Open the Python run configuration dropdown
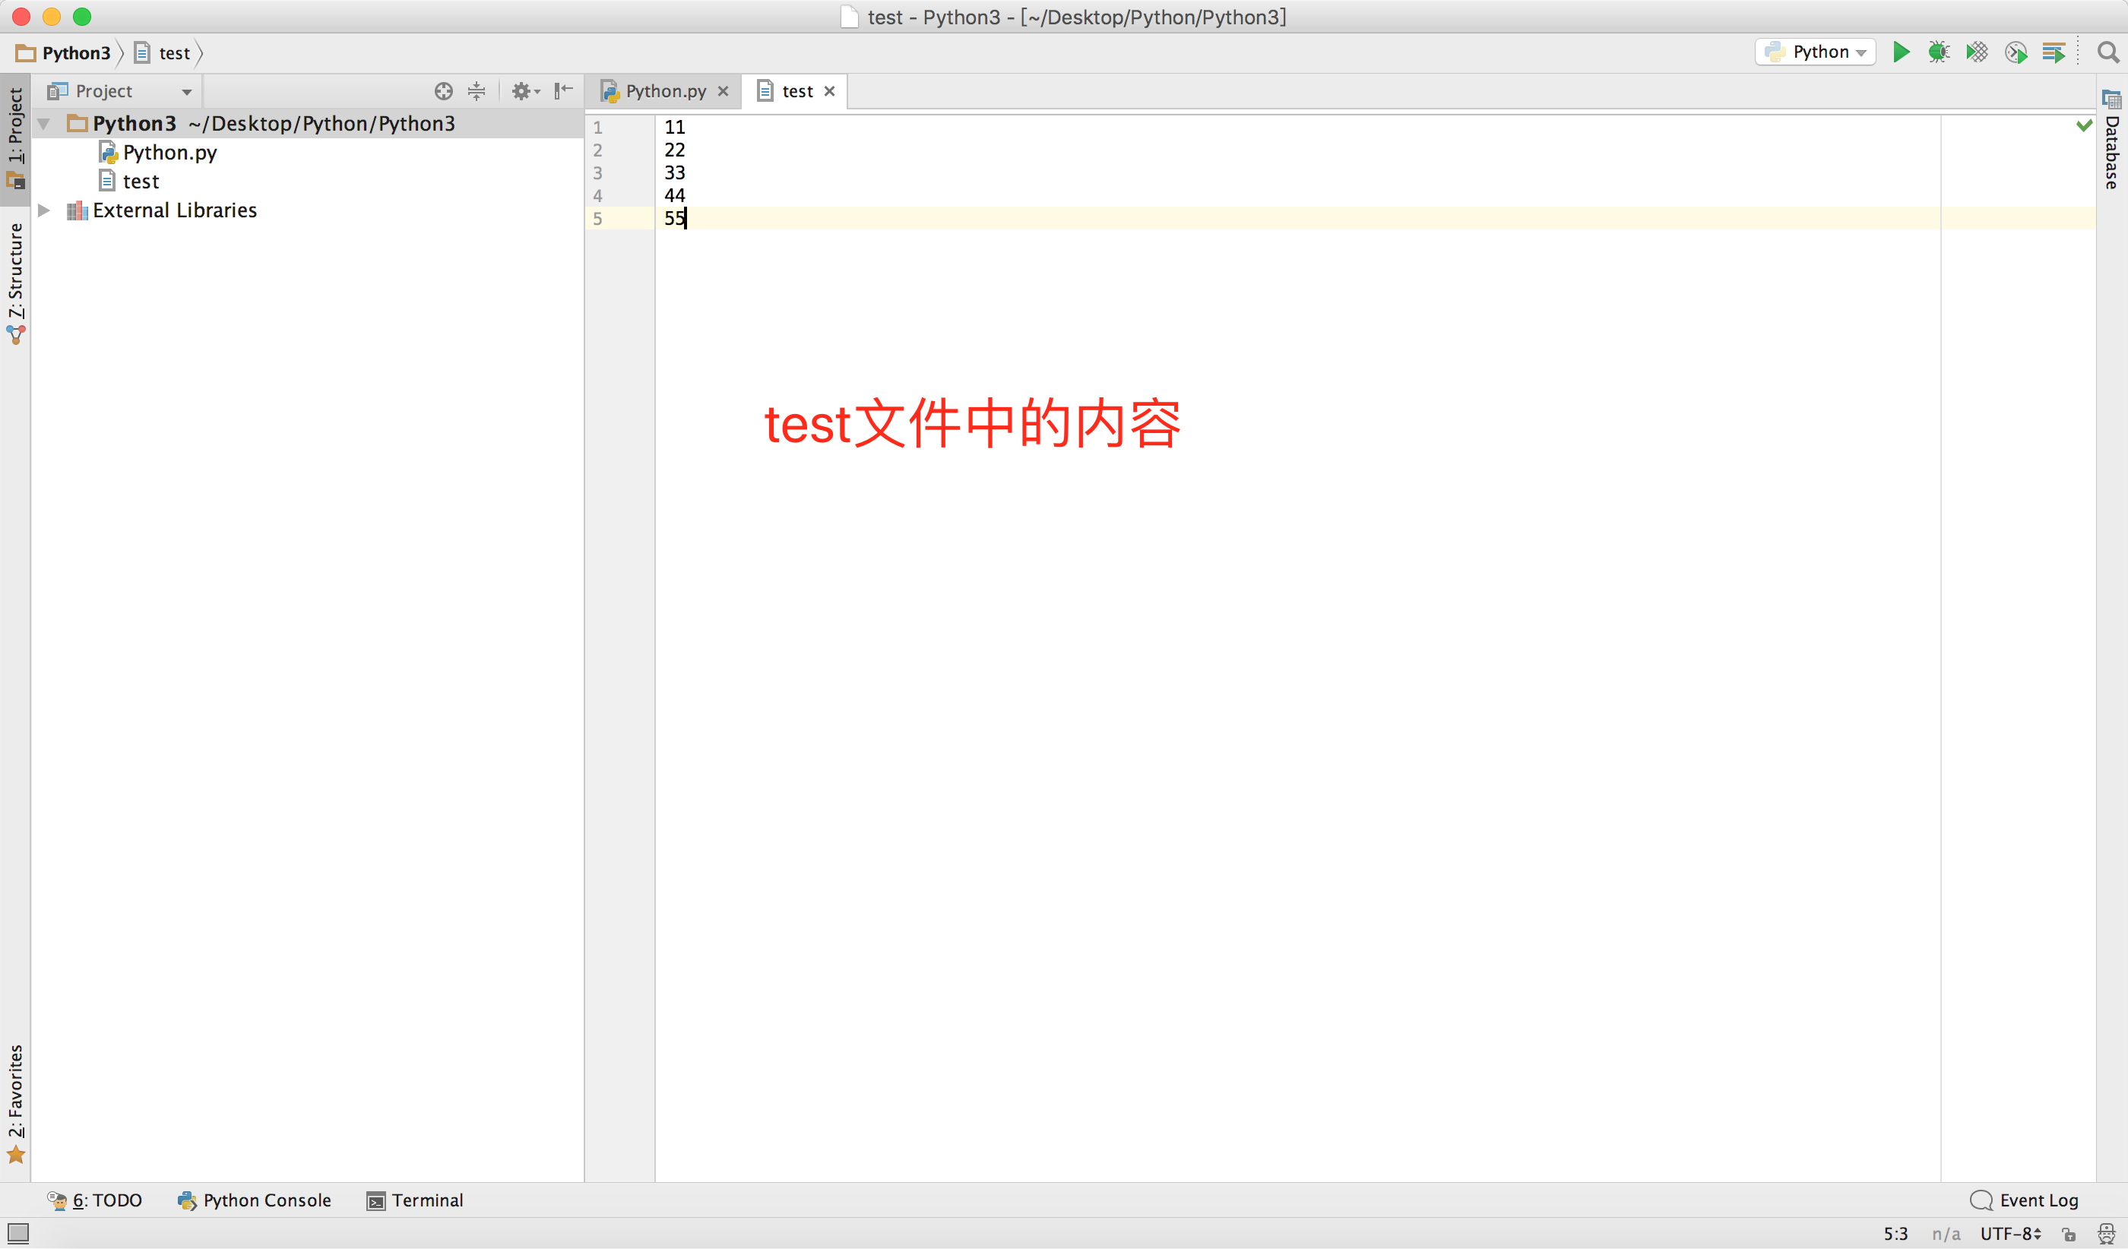The image size is (2128, 1249). click(1816, 52)
